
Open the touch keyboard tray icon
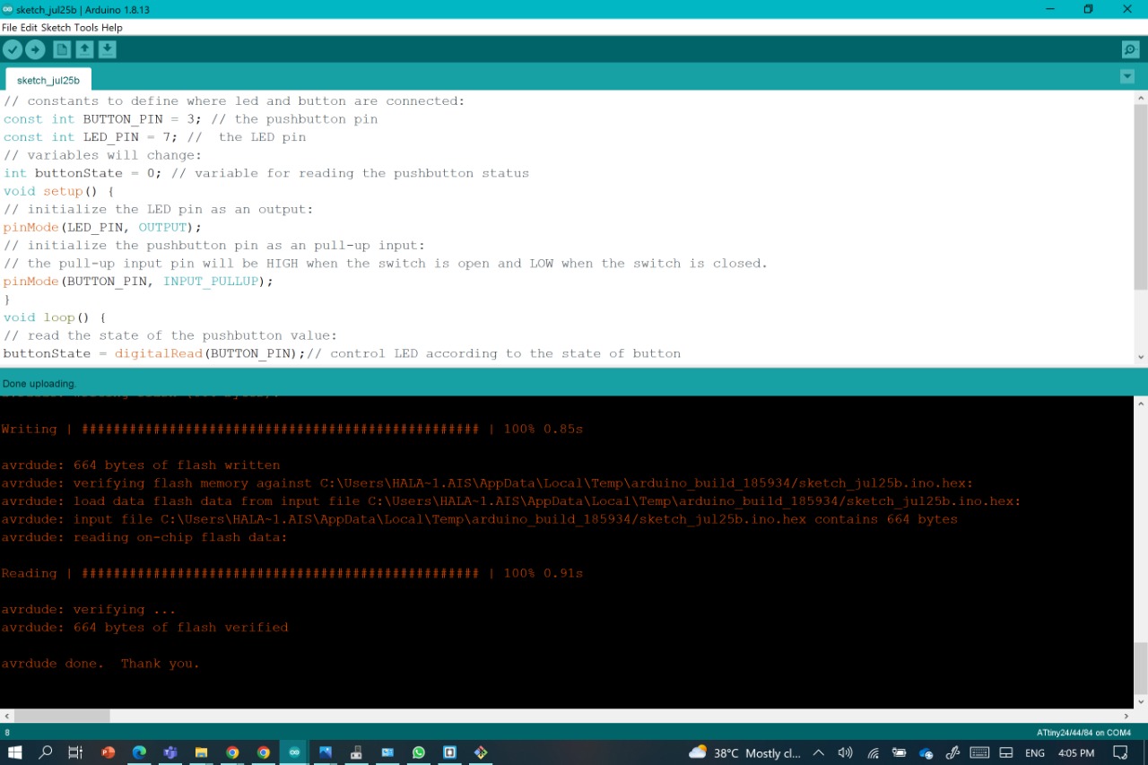click(979, 753)
